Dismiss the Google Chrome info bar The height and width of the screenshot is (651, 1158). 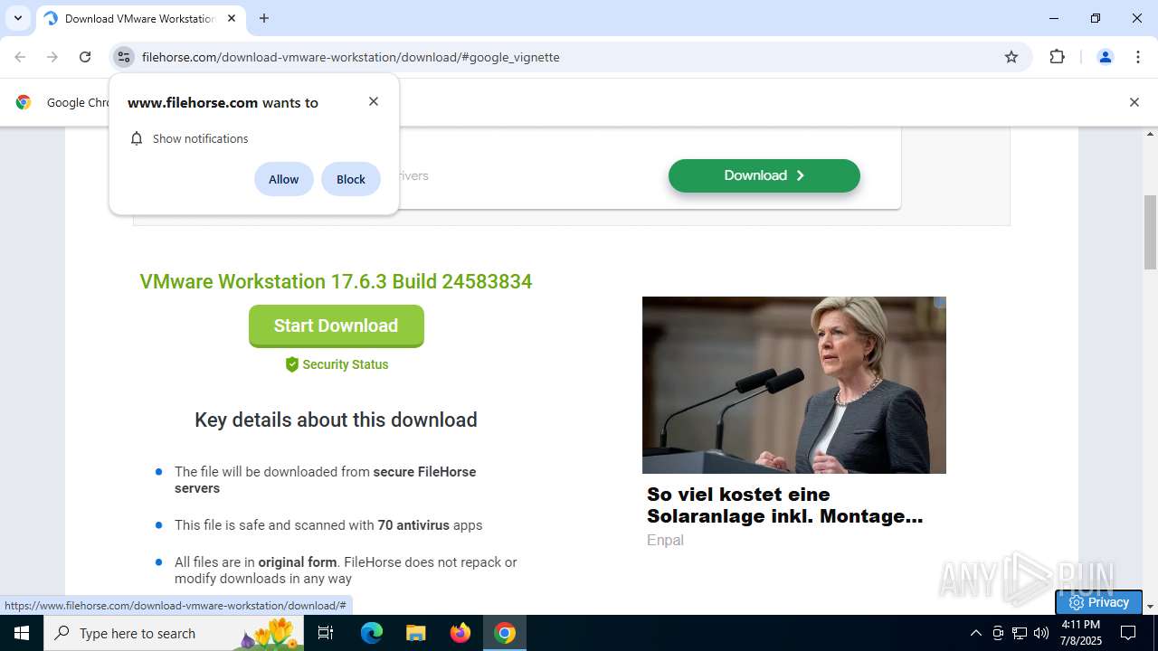(1134, 102)
